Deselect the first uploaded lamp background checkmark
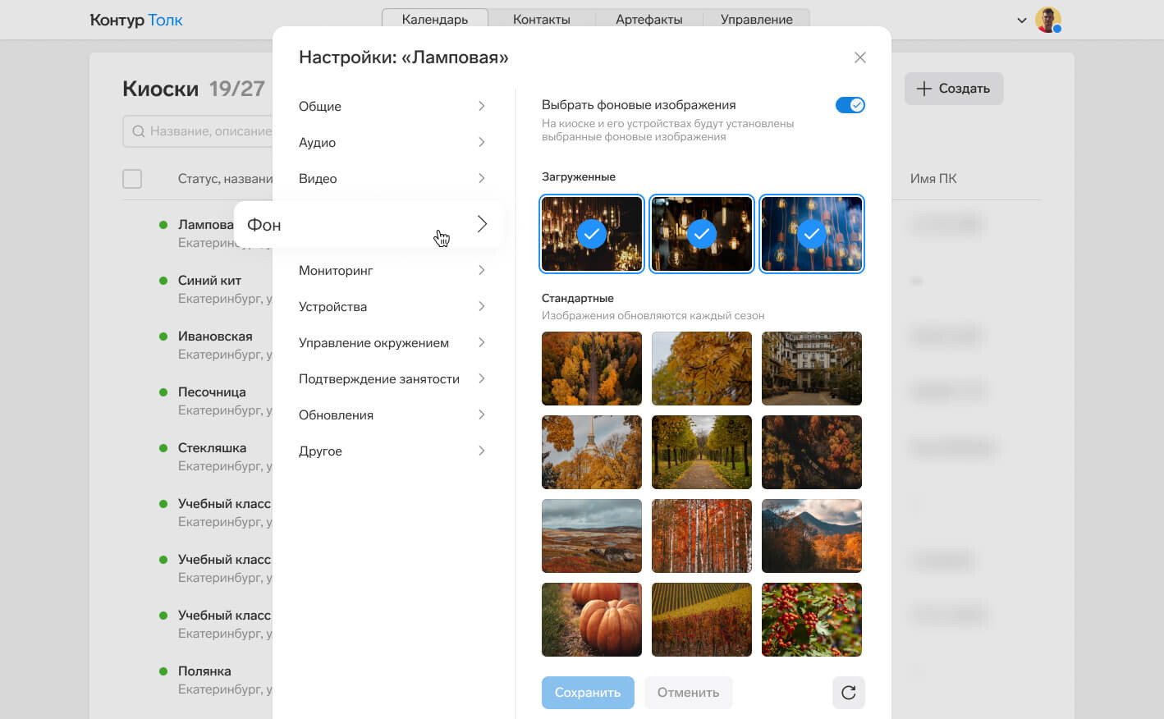The width and height of the screenshot is (1164, 719). pyautogui.click(x=591, y=234)
